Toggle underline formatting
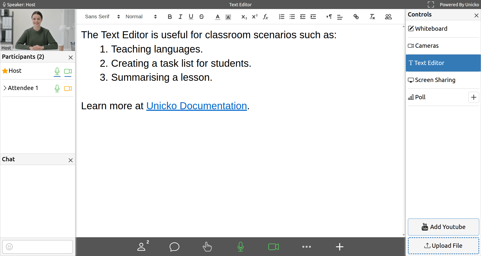481x256 pixels. click(x=191, y=17)
